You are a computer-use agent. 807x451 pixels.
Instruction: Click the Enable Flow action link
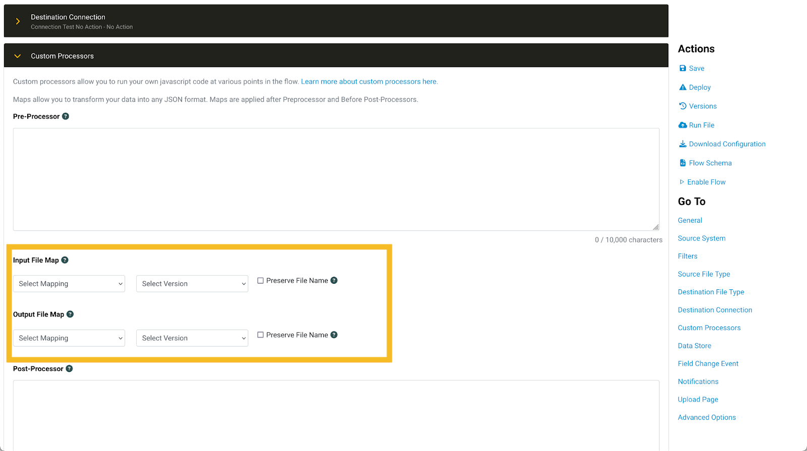706,182
